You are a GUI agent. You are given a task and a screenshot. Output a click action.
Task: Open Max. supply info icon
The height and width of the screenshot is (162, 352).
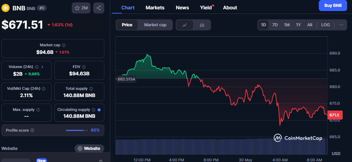(x=38, y=109)
